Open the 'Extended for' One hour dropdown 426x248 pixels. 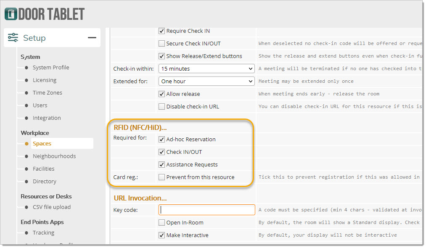206,81
